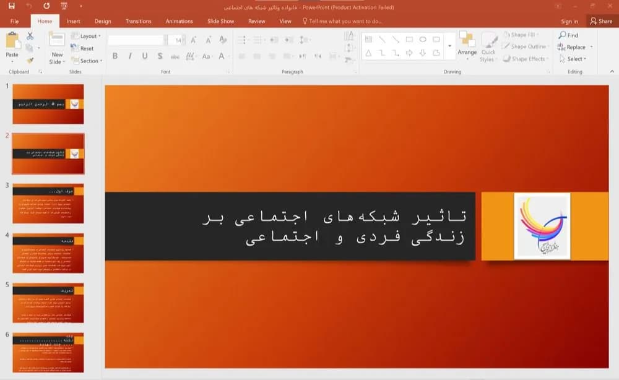Open Quick Styles gallery
This screenshot has height=380, width=619.
pos(488,48)
